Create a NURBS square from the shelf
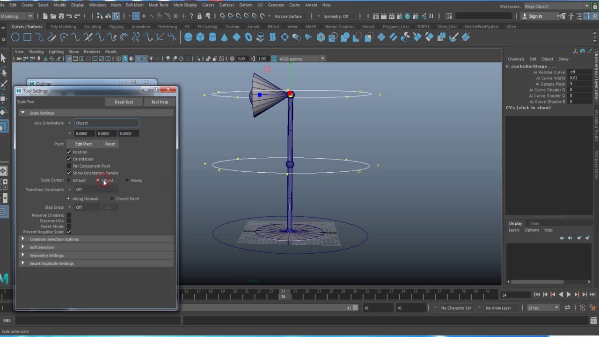This screenshot has height=337, width=599. [x=28, y=37]
